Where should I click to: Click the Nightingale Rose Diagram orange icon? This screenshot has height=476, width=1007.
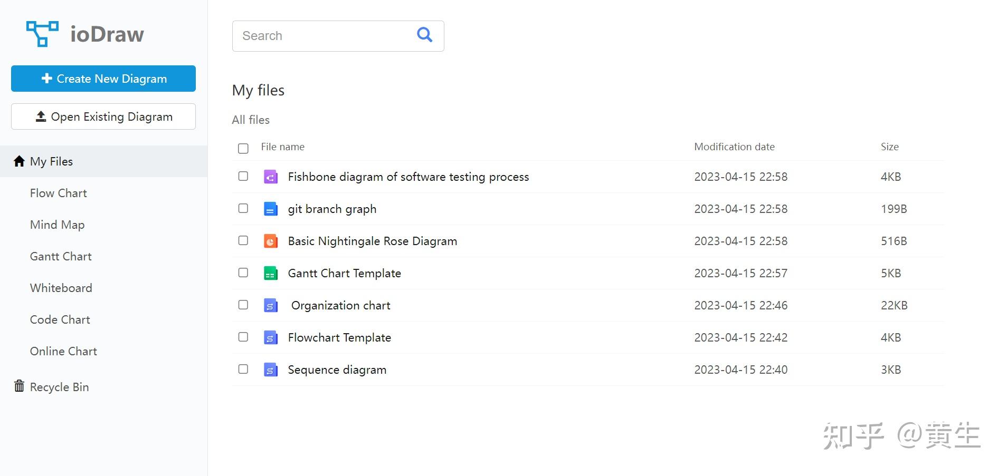coord(270,241)
